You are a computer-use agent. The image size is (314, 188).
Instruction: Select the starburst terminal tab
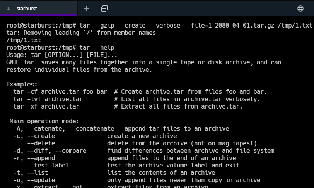(39, 9)
